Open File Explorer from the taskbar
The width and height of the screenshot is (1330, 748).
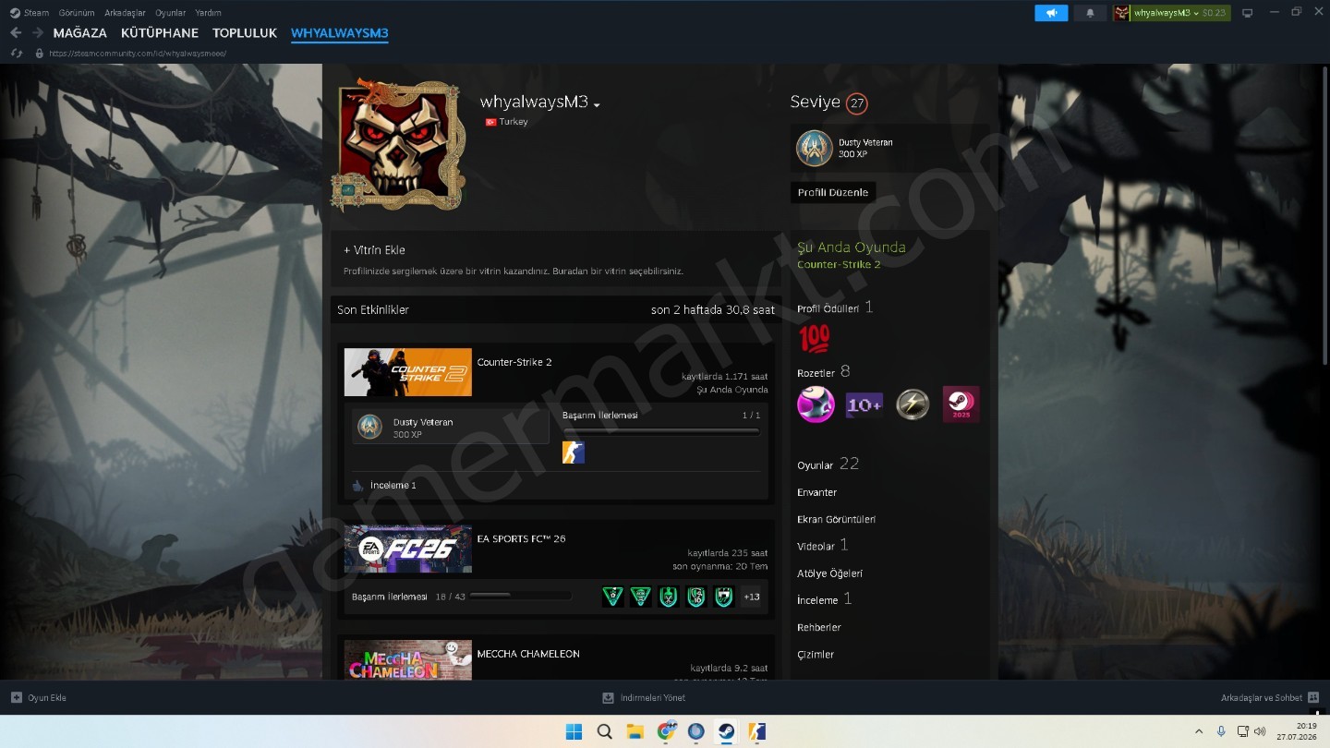tap(635, 731)
